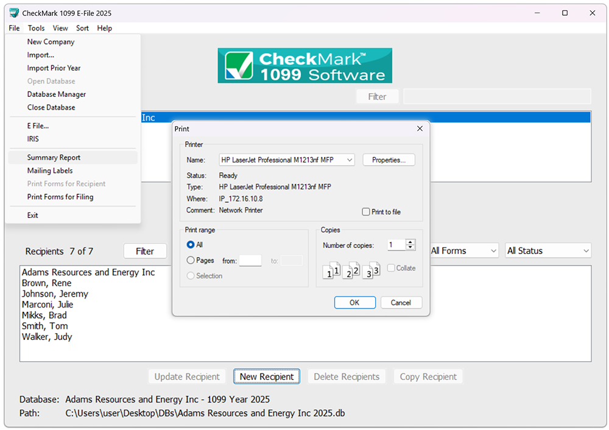Select the Pages print range radio button
609x430 pixels.
coord(190,260)
